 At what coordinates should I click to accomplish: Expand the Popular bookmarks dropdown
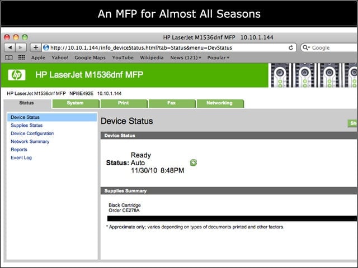pos(218,58)
